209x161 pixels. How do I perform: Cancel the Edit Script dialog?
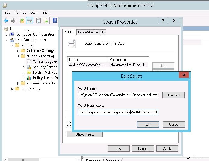[x=174, y=125]
